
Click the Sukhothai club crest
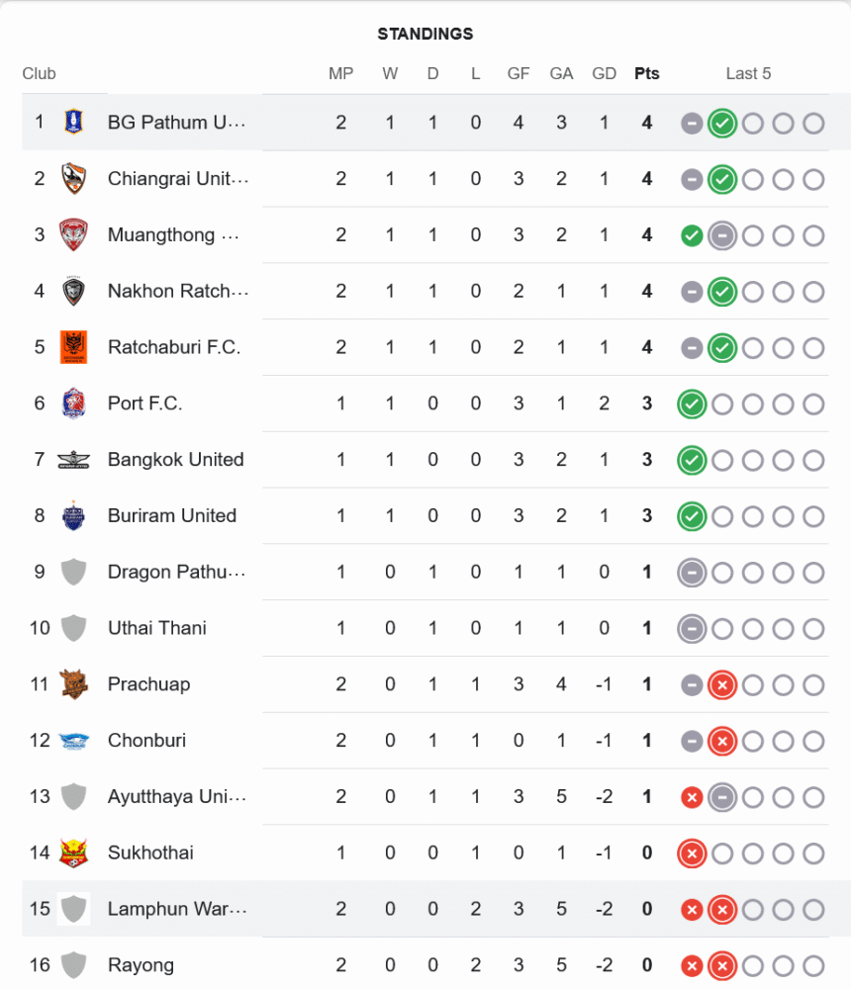pyautogui.click(x=73, y=853)
